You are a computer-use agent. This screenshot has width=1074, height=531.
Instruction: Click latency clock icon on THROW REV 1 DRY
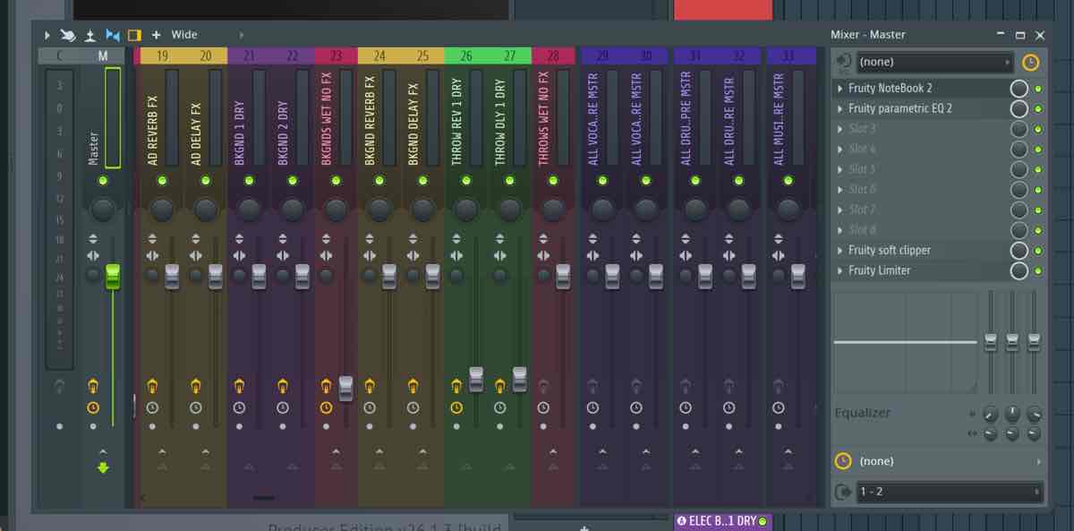tap(456, 407)
